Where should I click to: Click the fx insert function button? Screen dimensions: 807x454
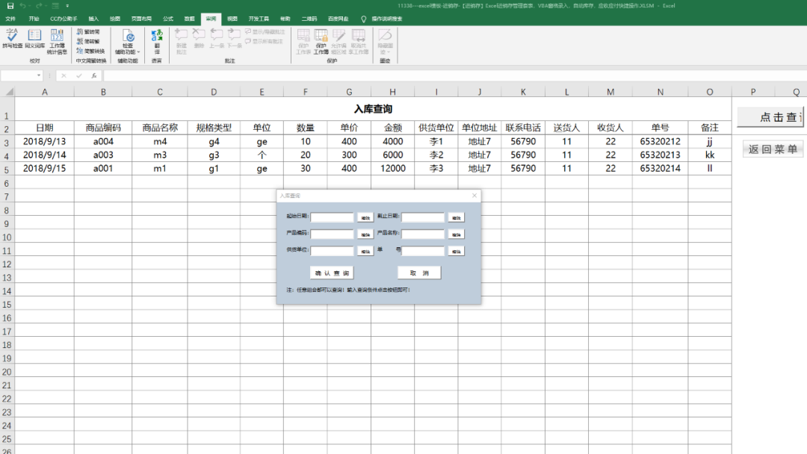tap(93, 75)
